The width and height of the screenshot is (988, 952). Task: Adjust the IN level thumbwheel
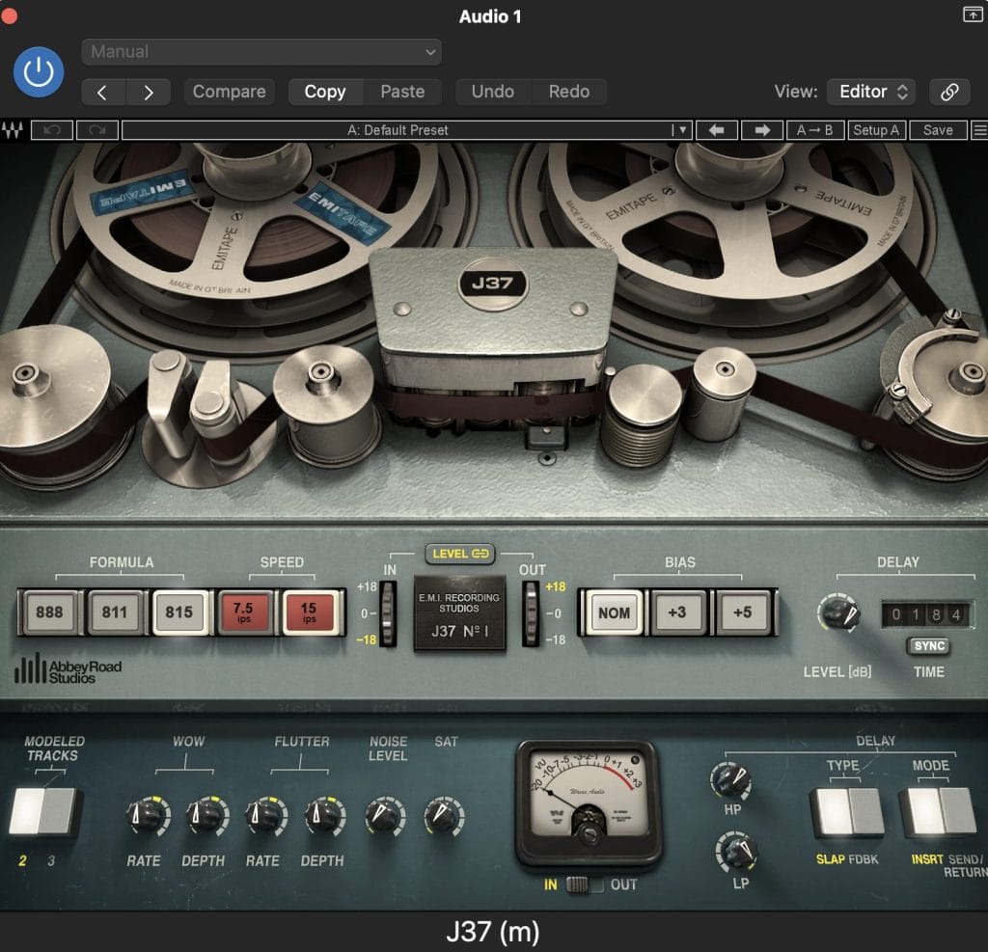click(388, 613)
